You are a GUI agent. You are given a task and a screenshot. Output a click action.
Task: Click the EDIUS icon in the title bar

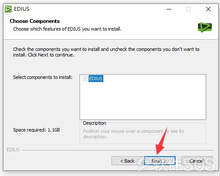coord(8,9)
